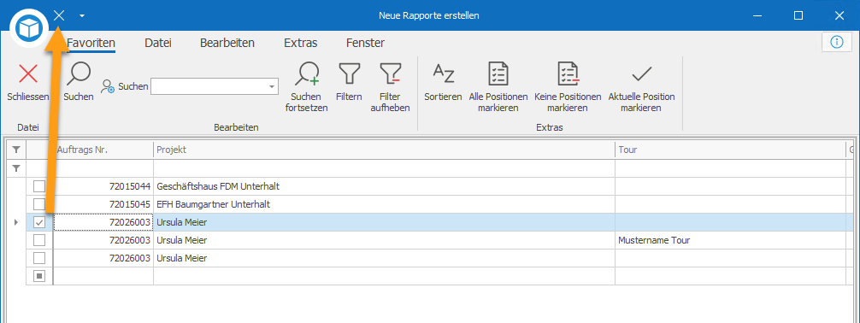Click inside the Suchen text field
This screenshot has height=323, width=860.
tap(209, 86)
